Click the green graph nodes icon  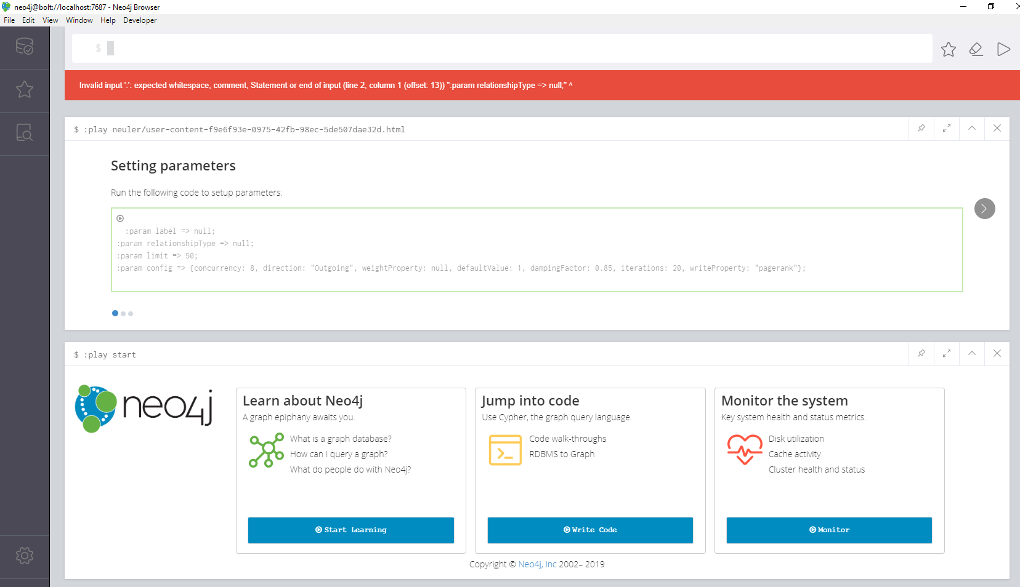click(x=266, y=450)
